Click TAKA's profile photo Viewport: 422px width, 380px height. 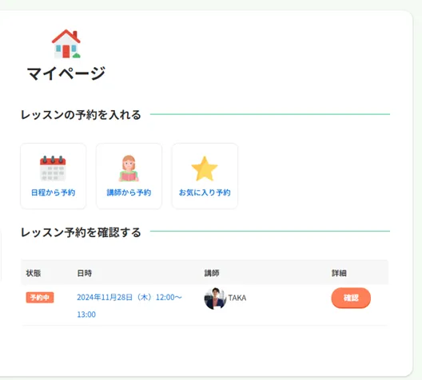[x=215, y=299]
